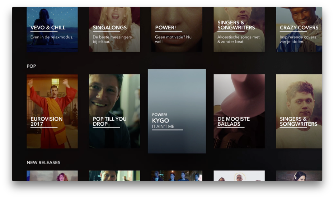Select New Releases thumbnail showing four-member group

click(x=177, y=176)
